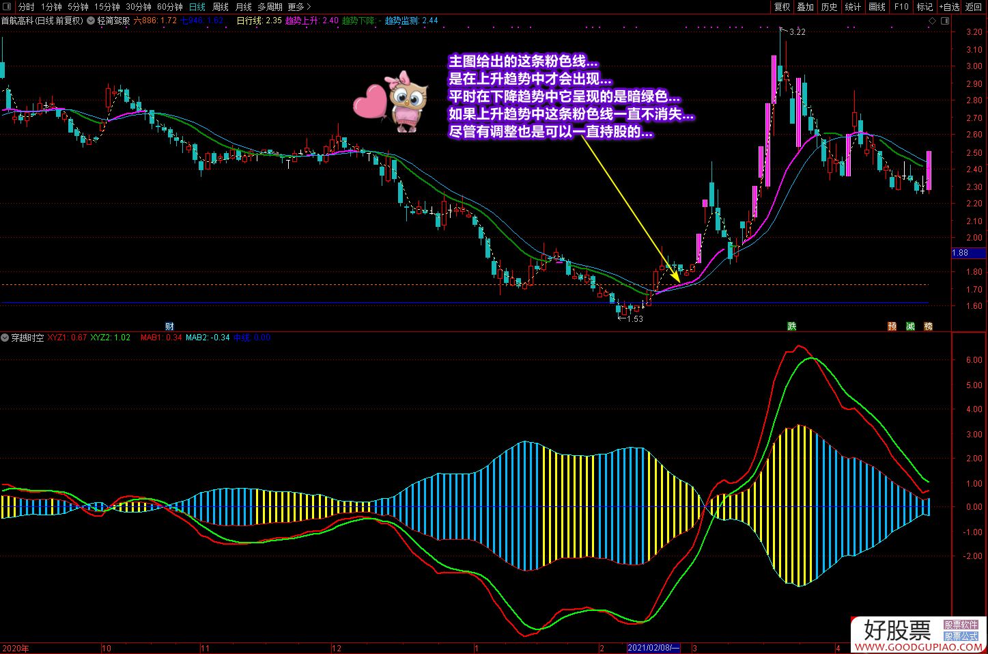Click the 2020年 timeline label
988x654 pixels.
[16, 648]
